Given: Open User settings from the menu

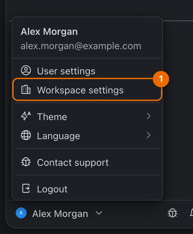Looking at the screenshot, I should coord(87,71).
